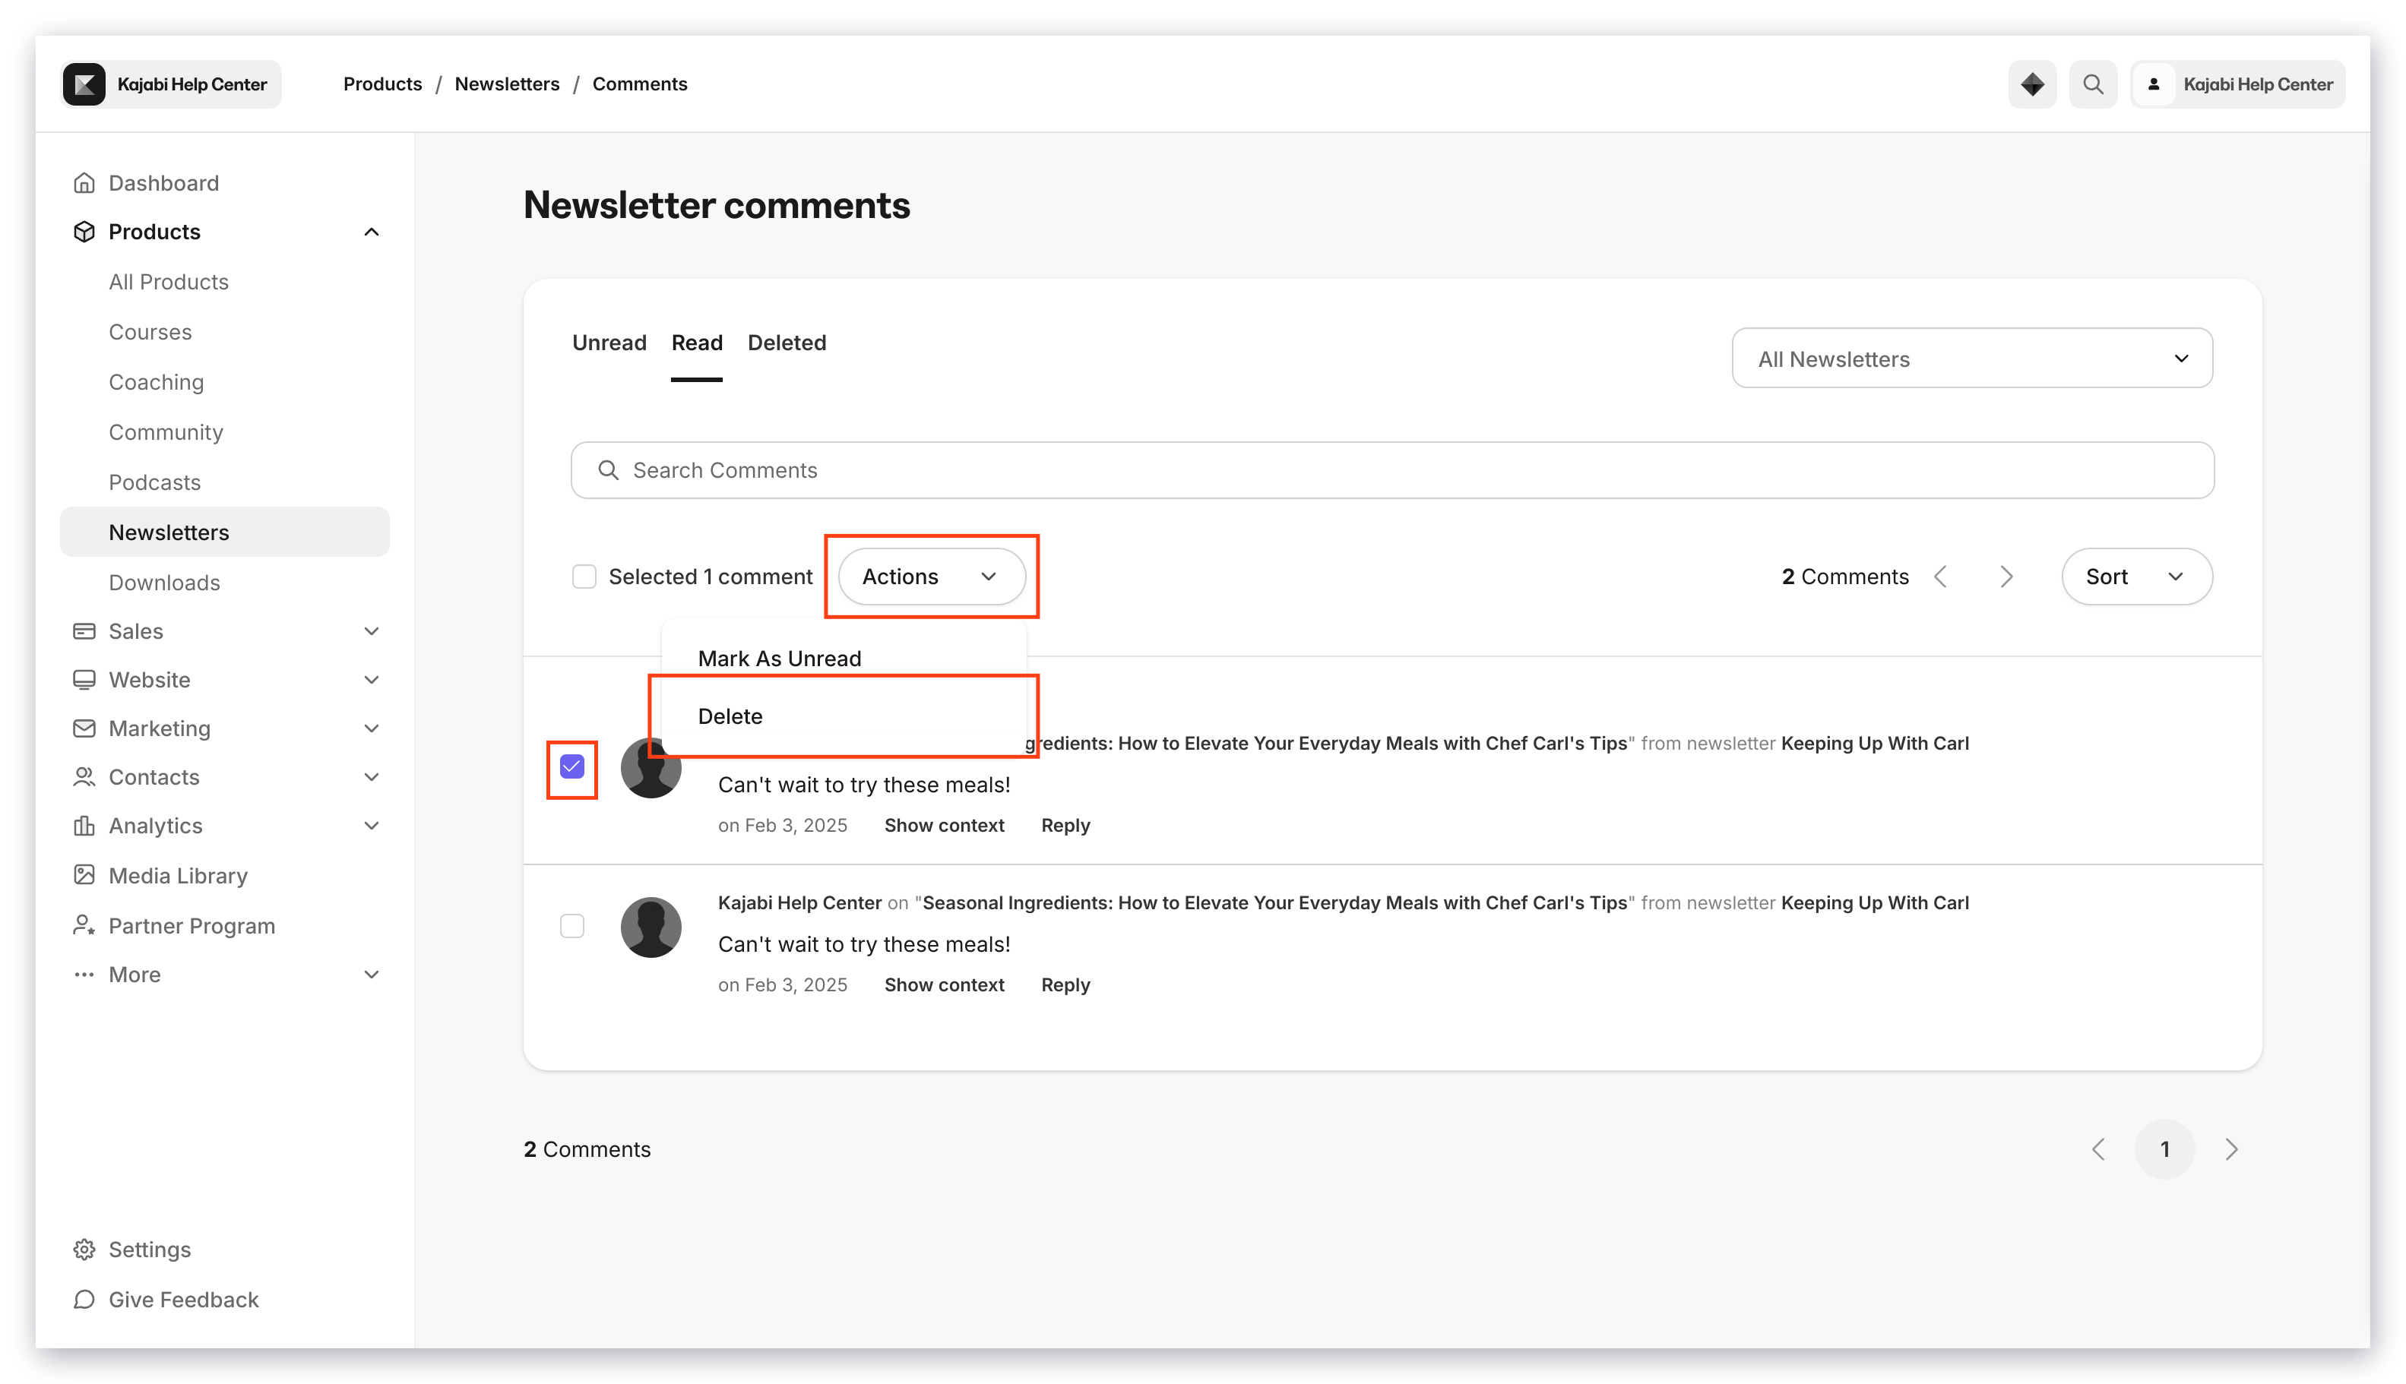Select page 1 in pagination
The image size is (2406, 1384).
coord(2164,1149)
